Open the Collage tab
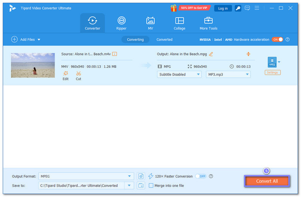This screenshot has height=197, width=301. click(x=179, y=23)
